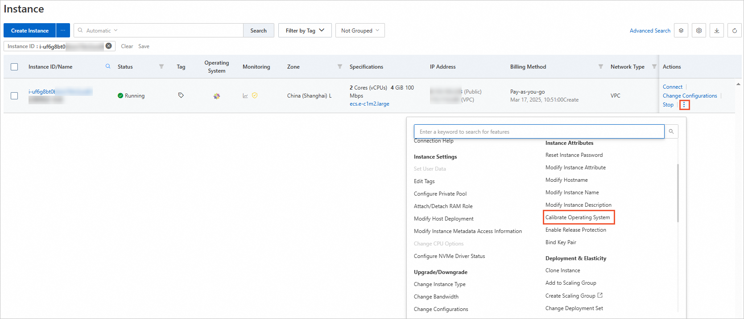Click the refresh icon in top toolbar
Screen dimensions: 744x319
click(734, 31)
